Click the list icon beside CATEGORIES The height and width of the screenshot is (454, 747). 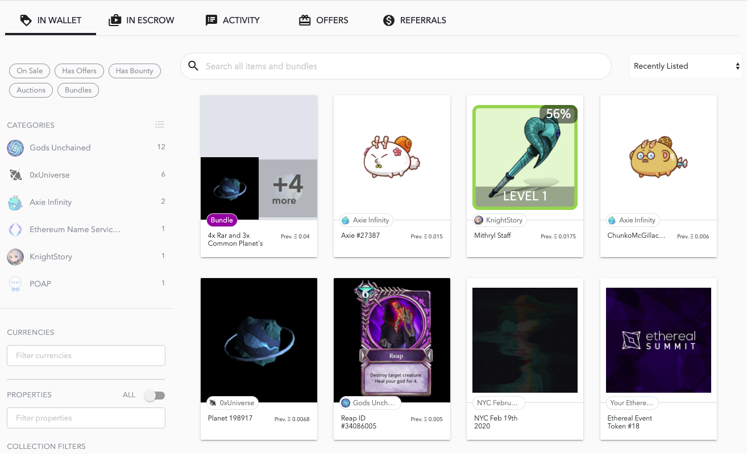160,124
